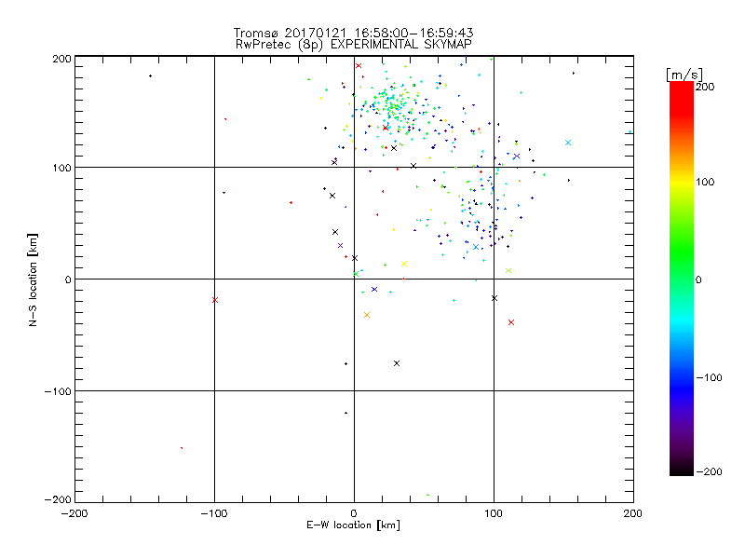Click the black dot near -120 km N-S
The image size is (745, 559).
coord(345,413)
